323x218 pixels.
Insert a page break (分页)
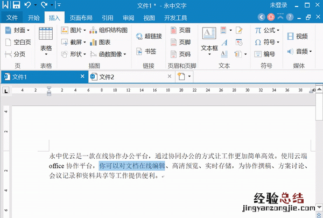(16, 54)
